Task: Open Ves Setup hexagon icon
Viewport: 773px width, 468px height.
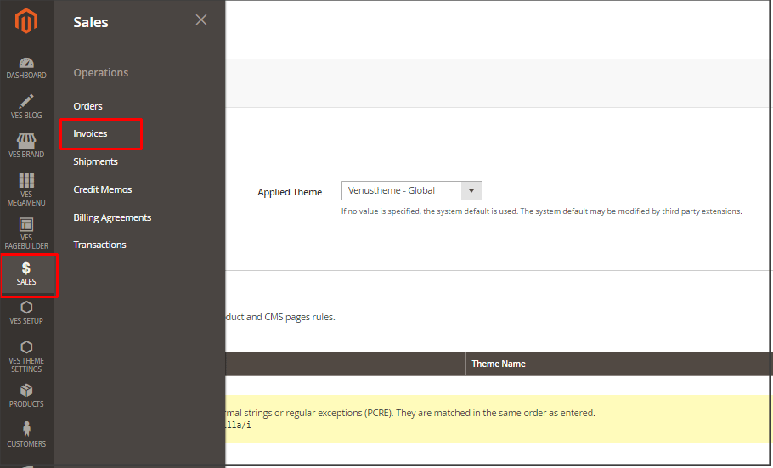Action: tap(26, 312)
